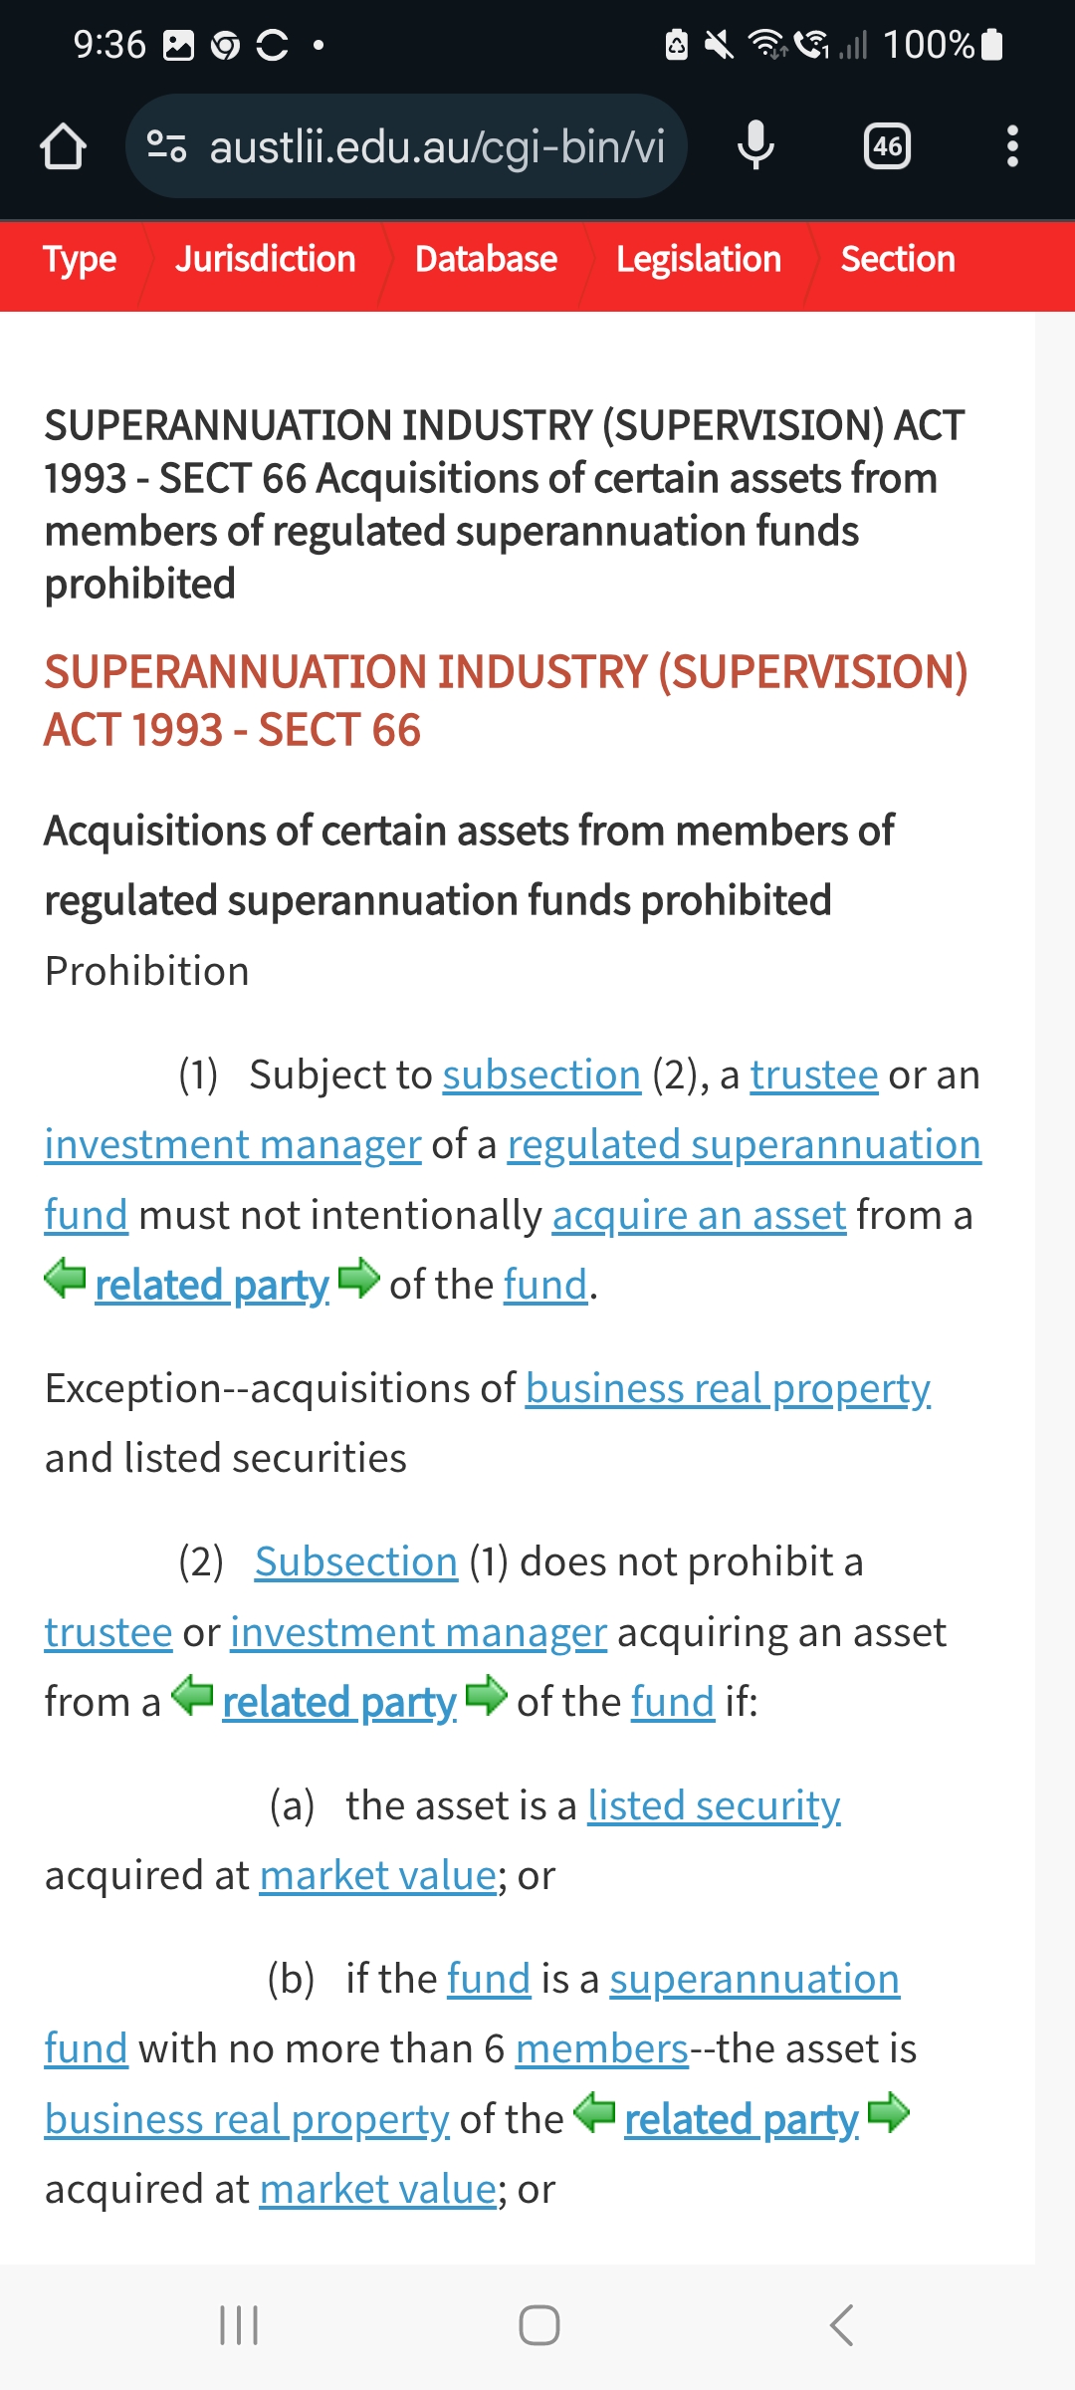The height and width of the screenshot is (2390, 1075).
Task: Click green left arrow before first related party
Action: pos(66,1278)
